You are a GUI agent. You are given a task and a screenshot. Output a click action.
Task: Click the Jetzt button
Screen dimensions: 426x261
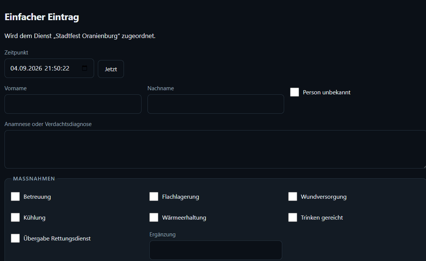(111, 69)
